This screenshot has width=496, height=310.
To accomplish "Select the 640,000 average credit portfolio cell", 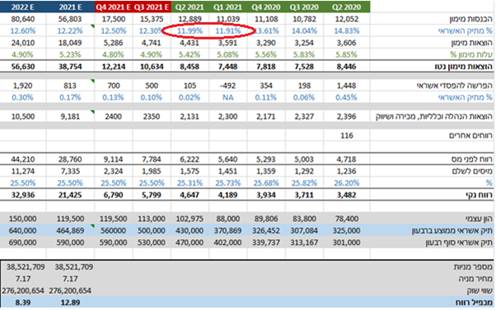I will click(x=23, y=231).
